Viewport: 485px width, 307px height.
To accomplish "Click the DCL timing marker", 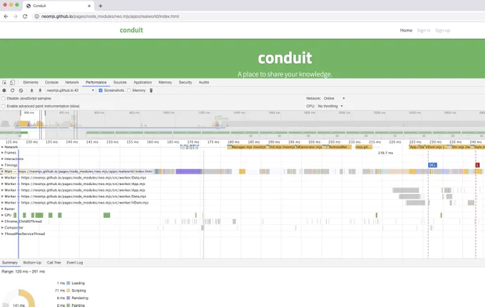I will pos(432,165).
